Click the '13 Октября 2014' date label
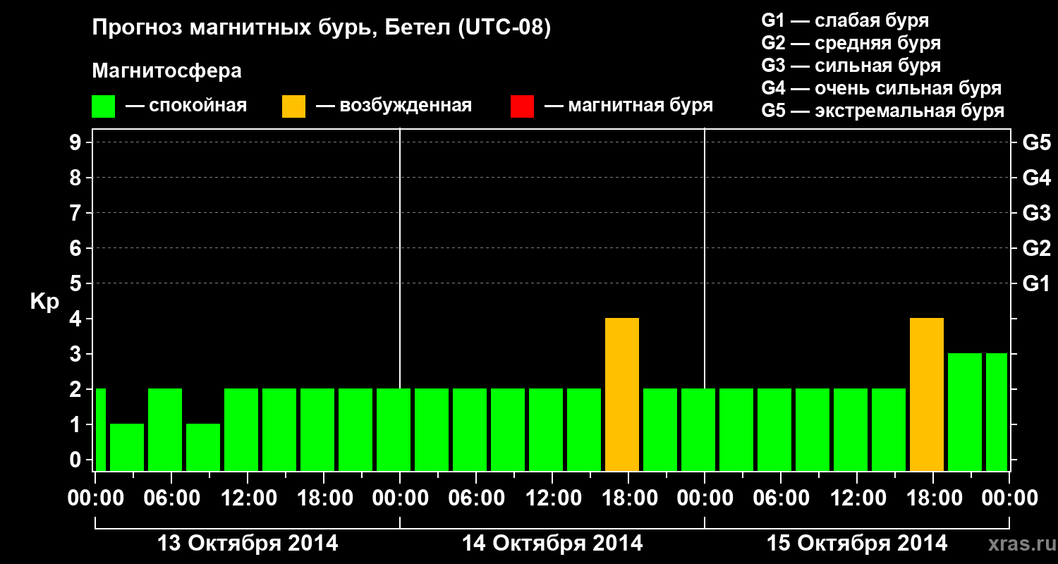The width and height of the screenshot is (1058, 564). (248, 544)
